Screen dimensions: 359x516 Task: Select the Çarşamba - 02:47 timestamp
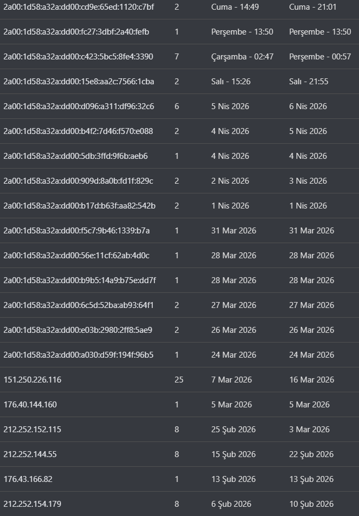point(242,57)
